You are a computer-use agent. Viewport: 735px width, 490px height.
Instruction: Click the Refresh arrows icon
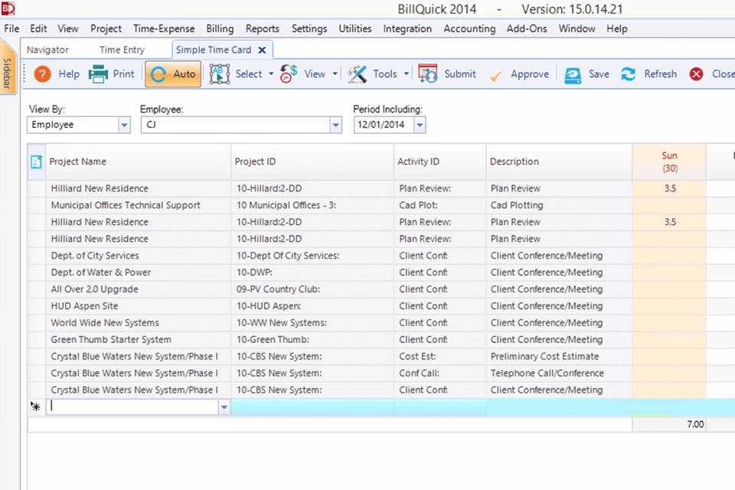point(629,74)
